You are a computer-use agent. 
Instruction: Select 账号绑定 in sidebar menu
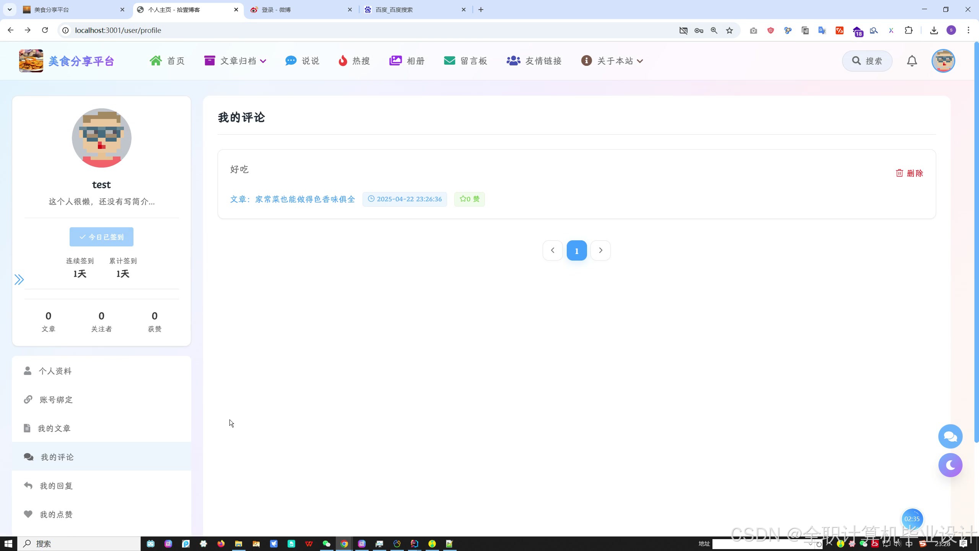pyautogui.click(x=56, y=400)
